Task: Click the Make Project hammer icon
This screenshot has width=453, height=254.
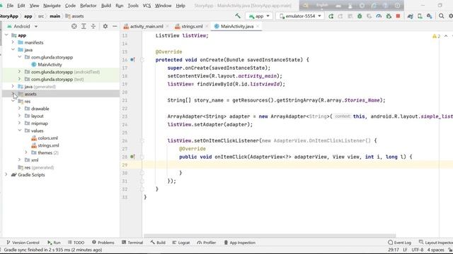Action: pos(238,16)
